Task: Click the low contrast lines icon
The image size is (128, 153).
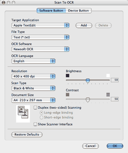Action: [67, 95]
